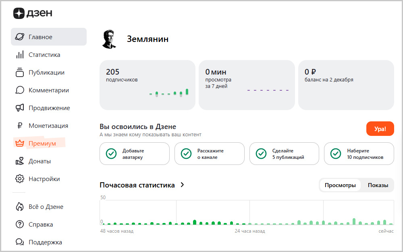Open the Главное menu item

coord(49,37)
